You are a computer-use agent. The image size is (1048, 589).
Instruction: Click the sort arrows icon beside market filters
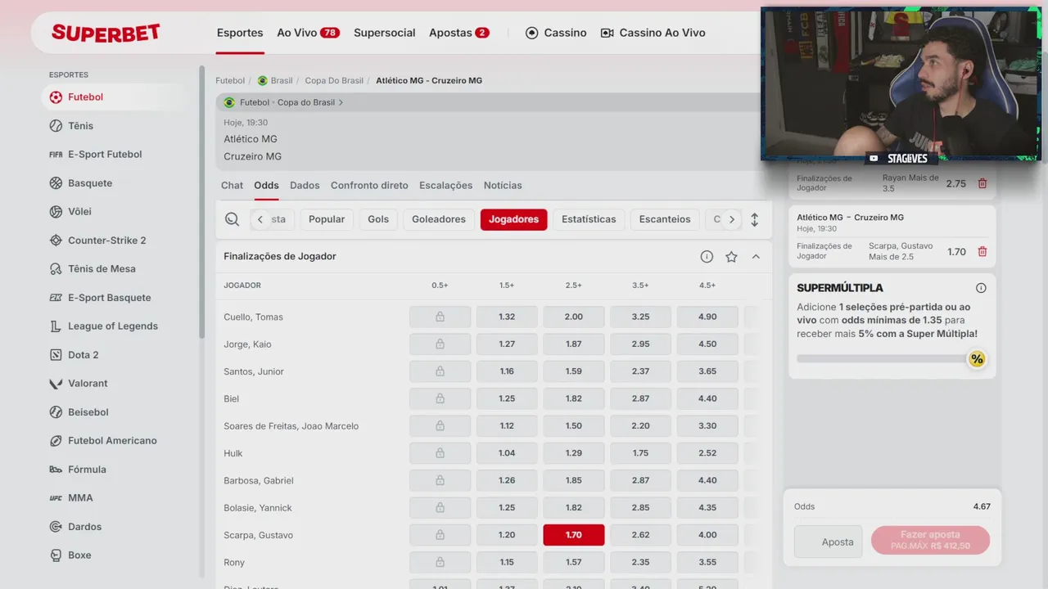point(754,219)
